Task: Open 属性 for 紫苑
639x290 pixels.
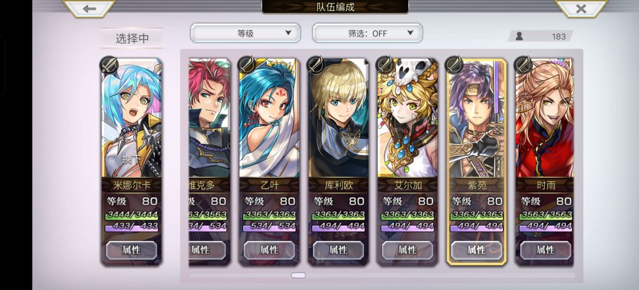Action: (477, 250)
